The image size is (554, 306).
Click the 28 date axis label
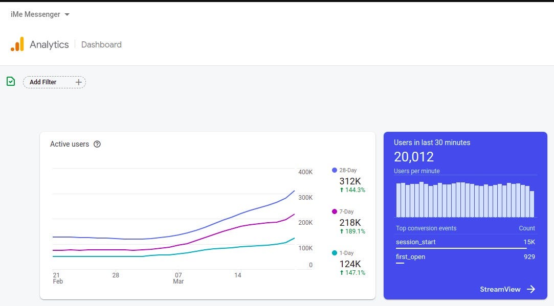[x=116, y=275]
